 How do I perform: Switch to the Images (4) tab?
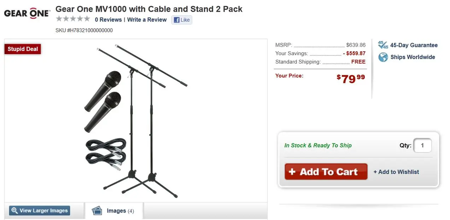tap(114, 211)
